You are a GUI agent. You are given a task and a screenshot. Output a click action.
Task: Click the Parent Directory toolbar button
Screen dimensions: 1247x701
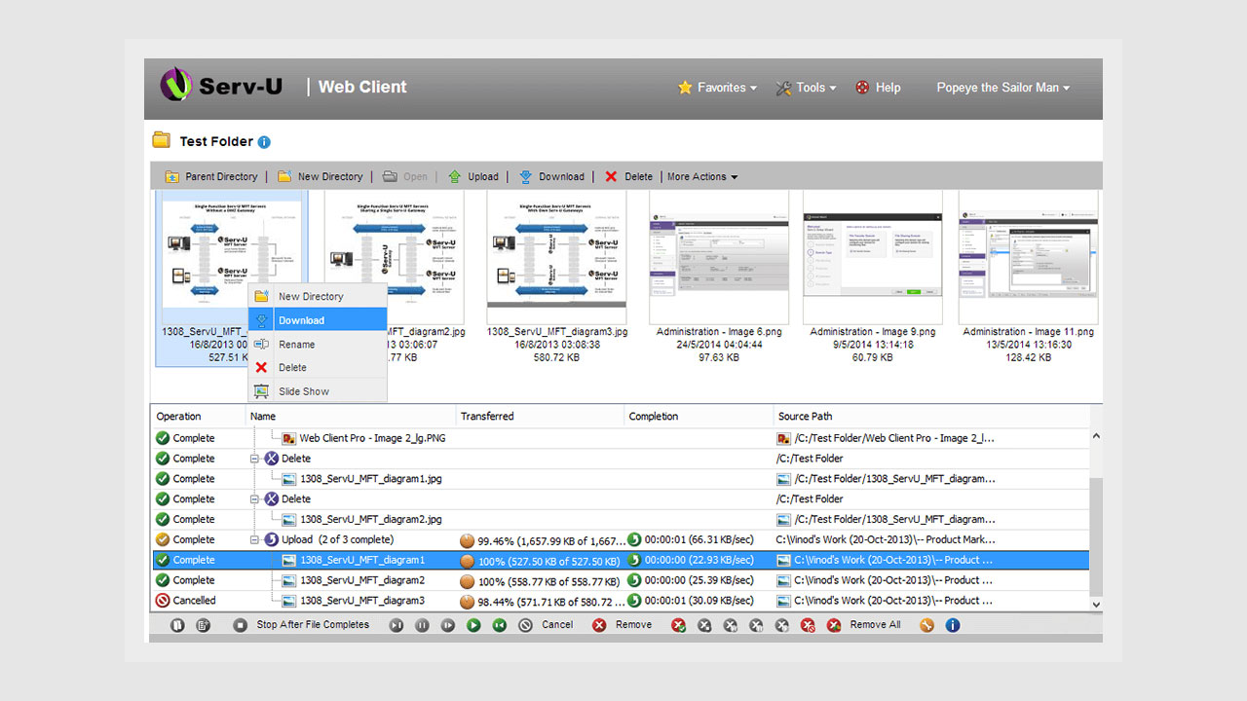pos(211,177)
